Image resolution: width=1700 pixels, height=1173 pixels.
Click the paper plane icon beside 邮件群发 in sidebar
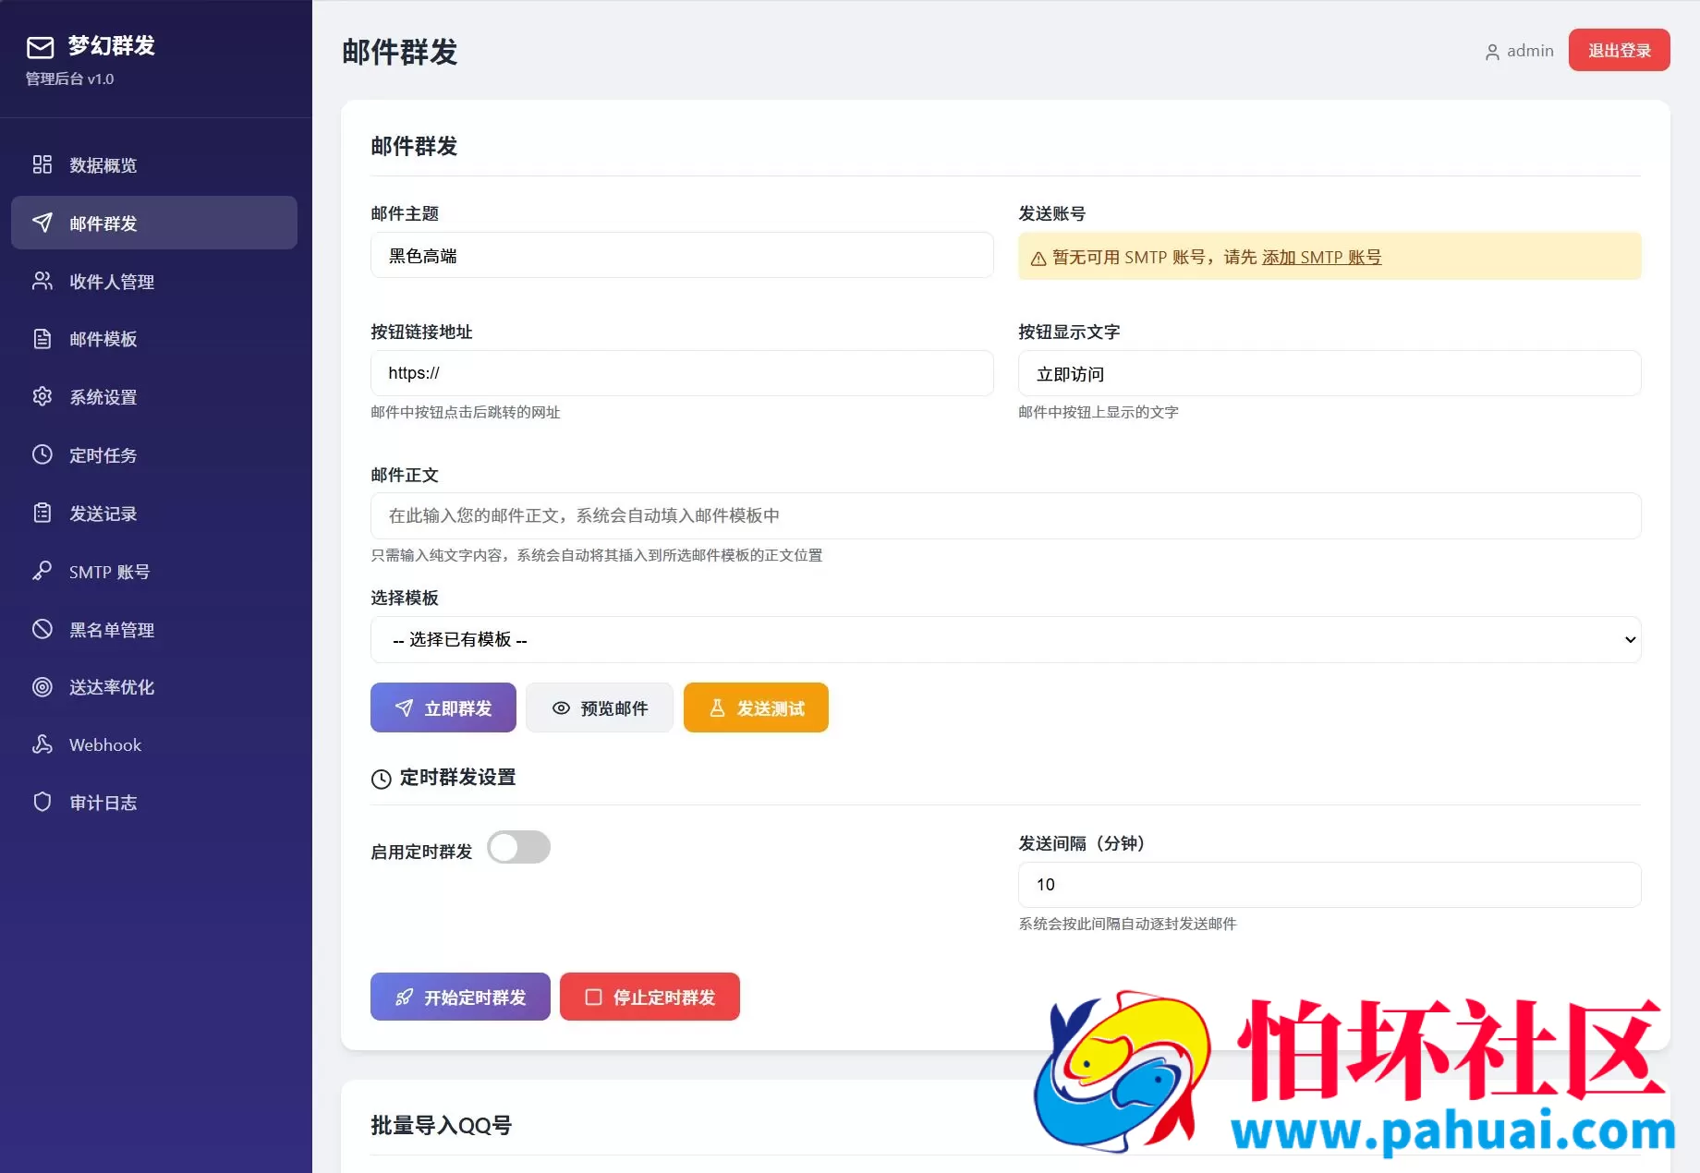click(42, 223)
